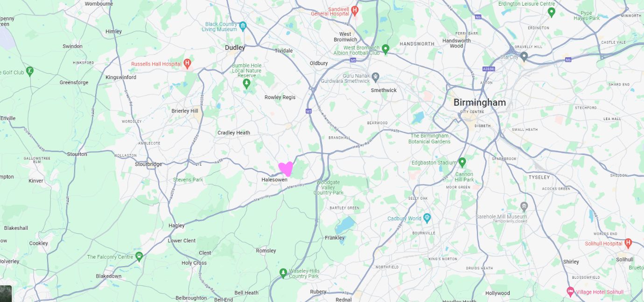Select the Black Country Living Museum icon
The image size is (644, 302).
(243, 25)
